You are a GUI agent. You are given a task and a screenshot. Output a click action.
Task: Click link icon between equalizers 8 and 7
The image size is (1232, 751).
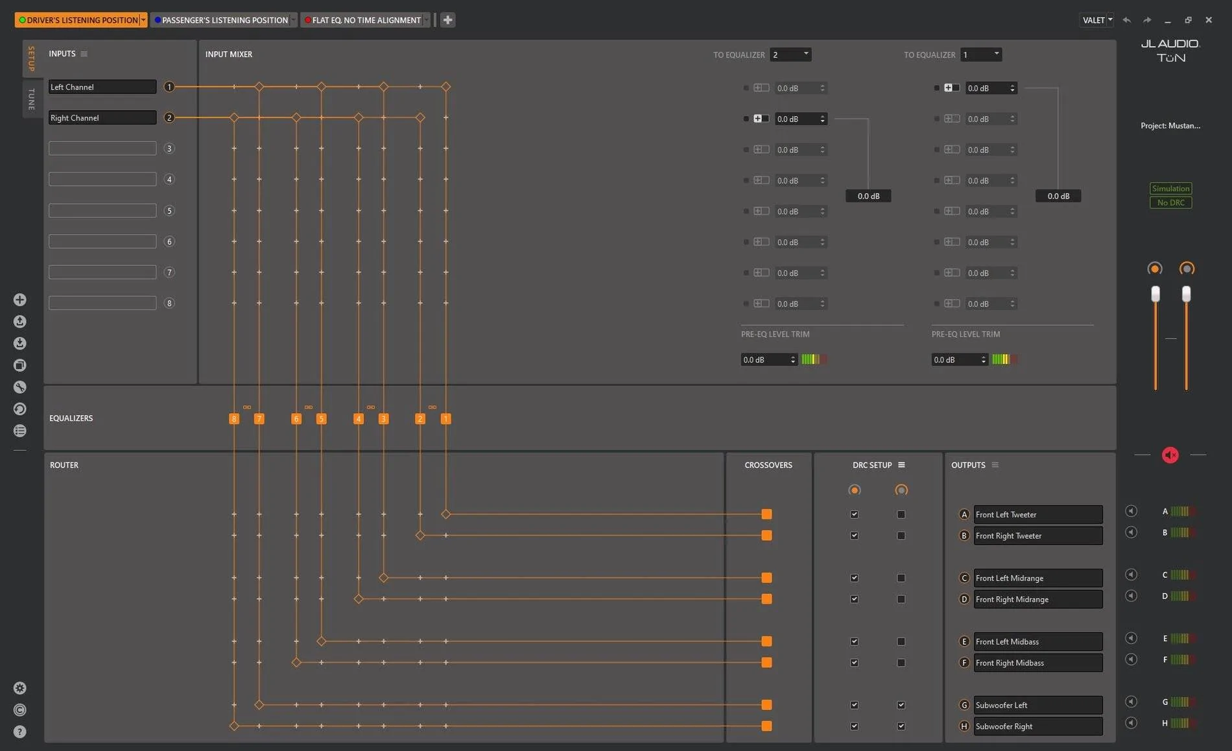pos(247,407)
